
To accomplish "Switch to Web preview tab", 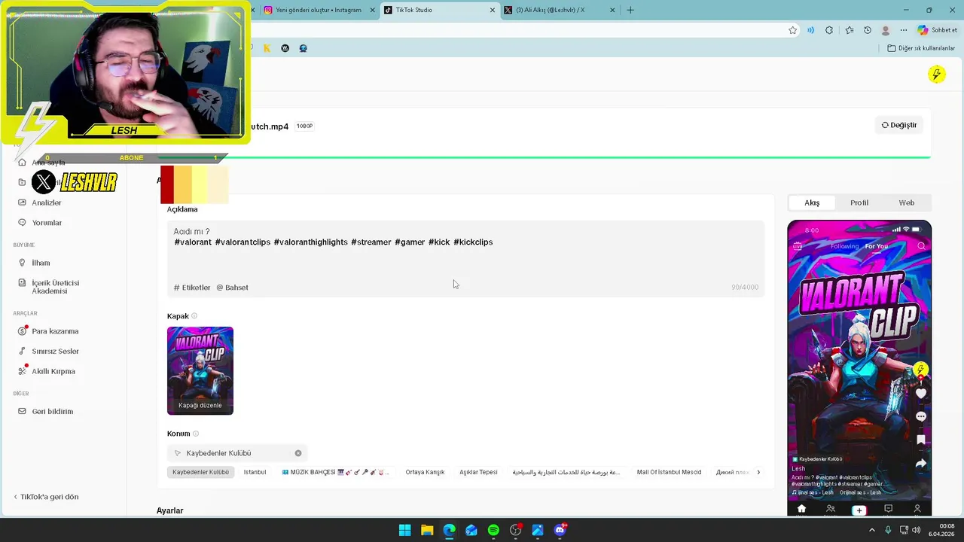I will point(907,202).
